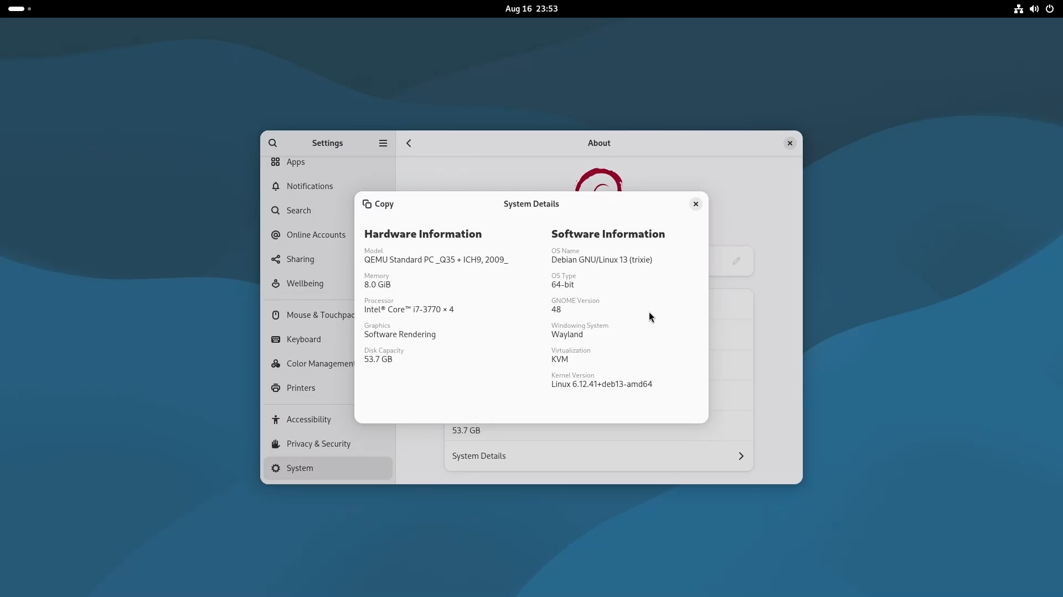Open the Settings hamburger menu
The width and height of the screenshot is (1063, 597).
tap(383, 143)
